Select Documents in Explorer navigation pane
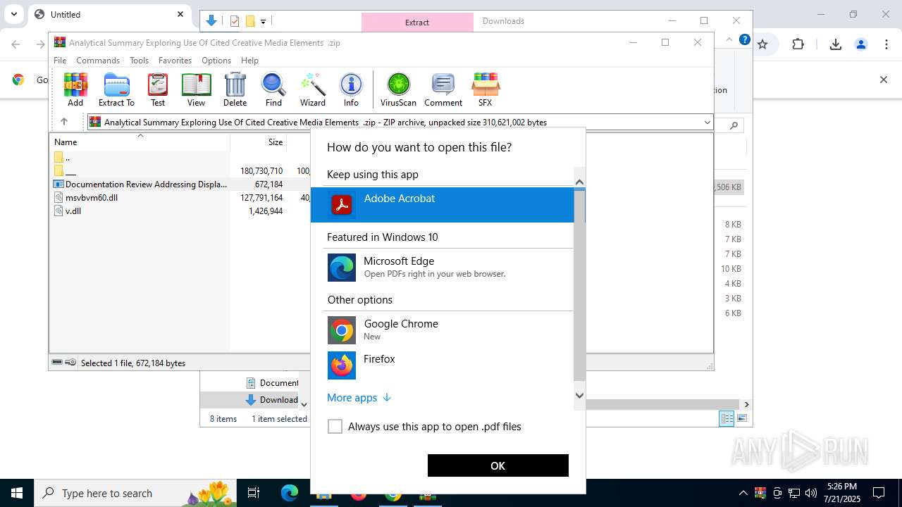Image resolution: width=902 pixels, height=507 pixels. pos(272,382)
